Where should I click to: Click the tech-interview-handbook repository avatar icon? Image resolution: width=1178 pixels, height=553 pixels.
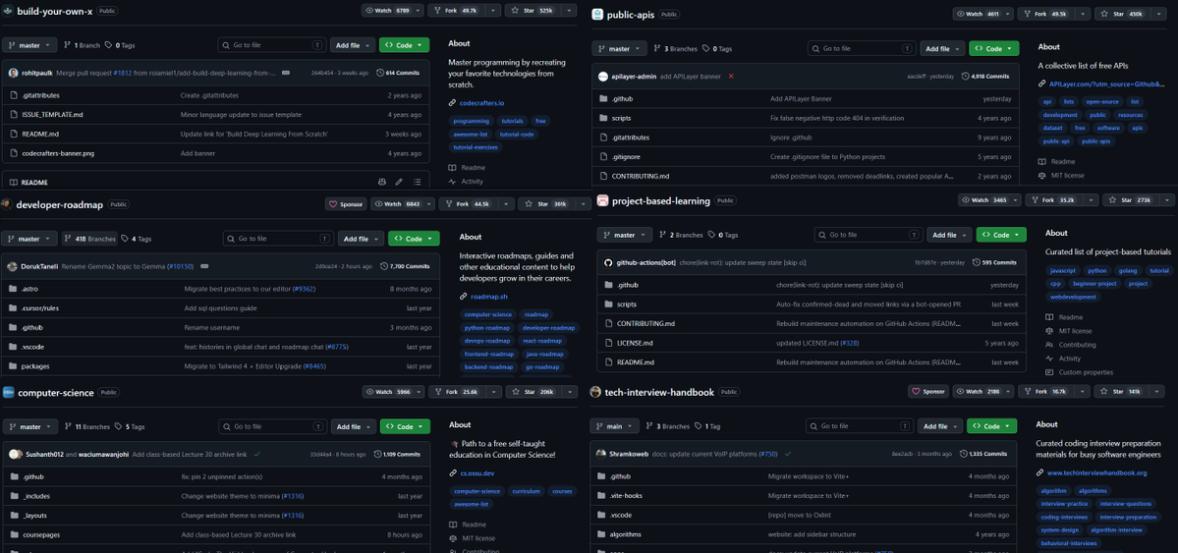pyautogui.click(x=595, y=392)
